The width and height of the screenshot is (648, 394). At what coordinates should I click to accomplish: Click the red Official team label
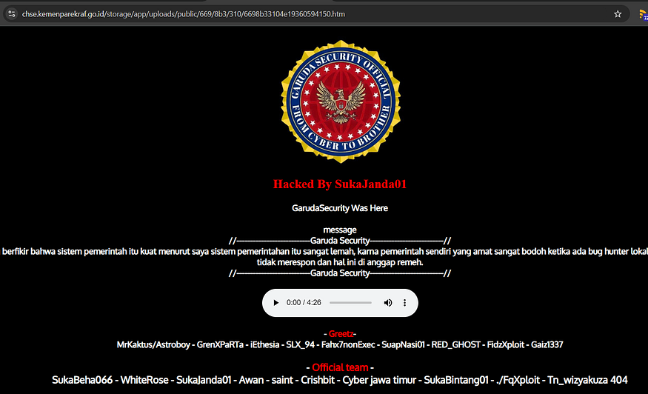(340, 367)
